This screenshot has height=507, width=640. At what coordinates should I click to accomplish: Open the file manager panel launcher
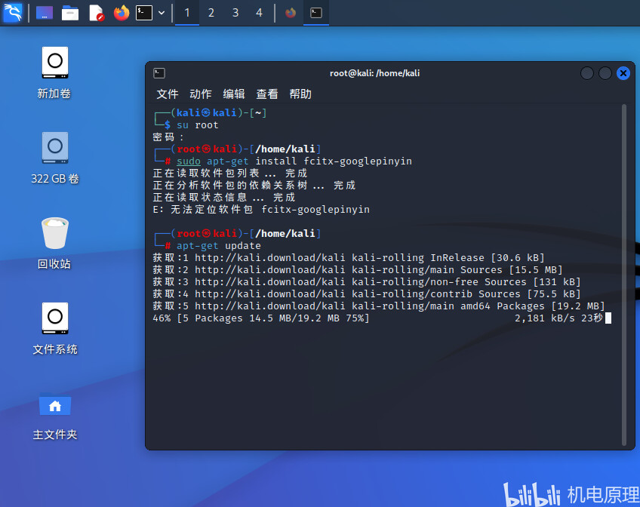tap(70, 13)
